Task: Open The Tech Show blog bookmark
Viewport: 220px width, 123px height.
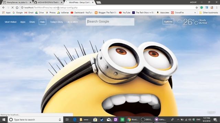Action: 143,13
